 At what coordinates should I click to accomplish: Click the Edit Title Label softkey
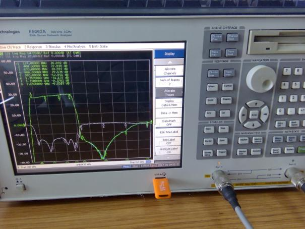[169, 132]
